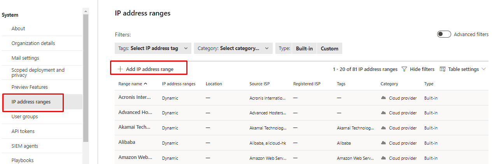This screenshot has height=164, width=499.
Task: Click the cloud icon in the Akamai row
Action: click(383, 128)
